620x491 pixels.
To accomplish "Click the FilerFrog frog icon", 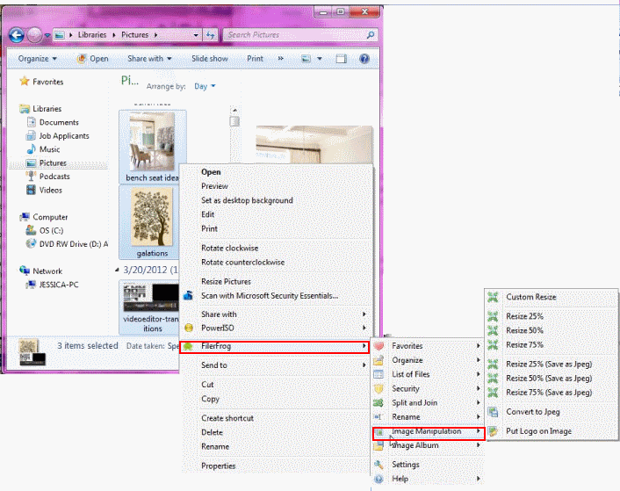I will click(x=188, y=346).
